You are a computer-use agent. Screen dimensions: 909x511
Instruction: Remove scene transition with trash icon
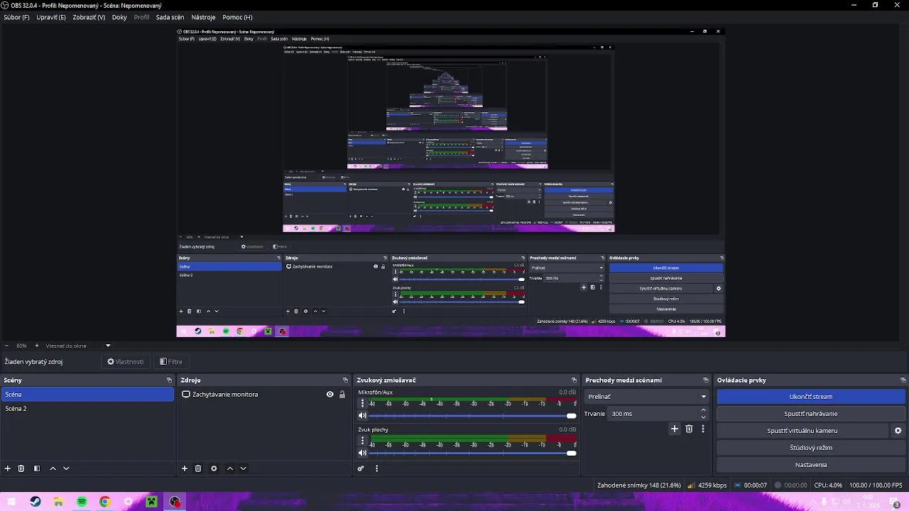689,429
